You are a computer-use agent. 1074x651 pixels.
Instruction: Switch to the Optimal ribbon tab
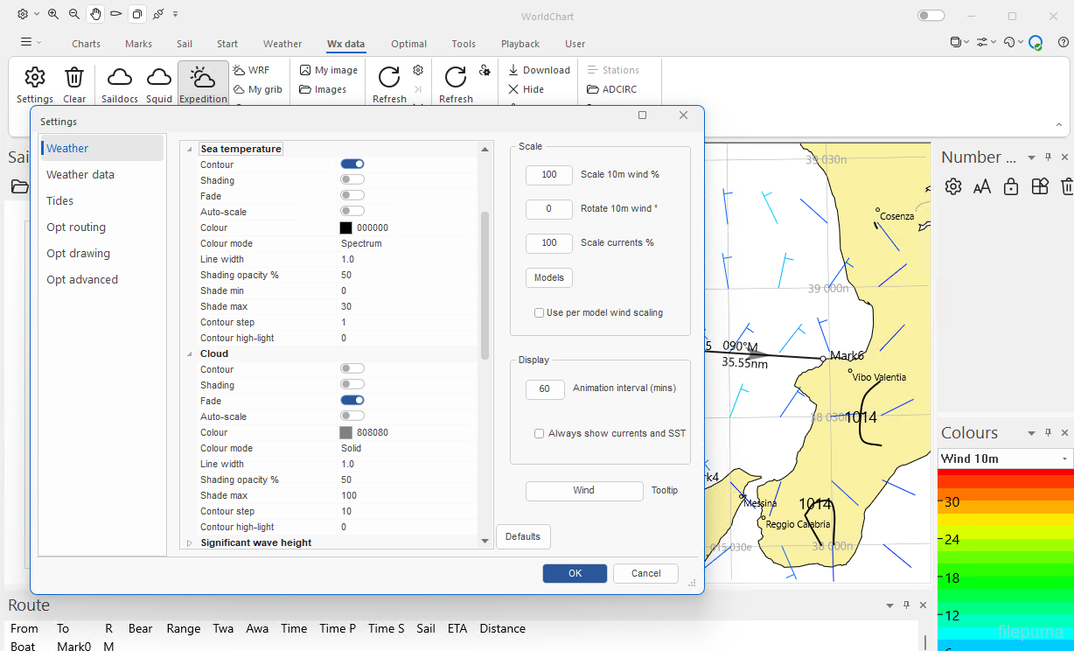(408, 44)
